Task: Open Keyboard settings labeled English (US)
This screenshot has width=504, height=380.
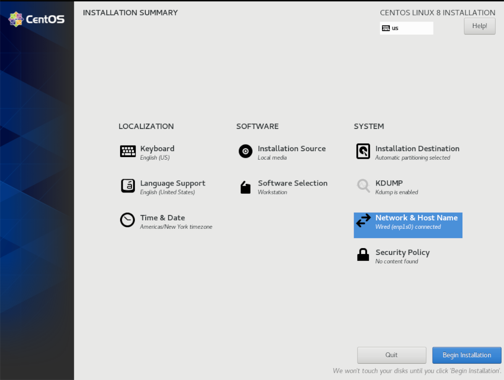Action: click(x=157, y=152)
